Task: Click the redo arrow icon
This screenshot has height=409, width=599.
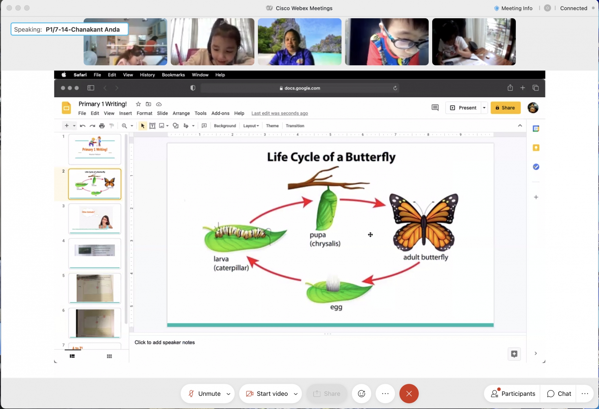Action: pos(92,126)
